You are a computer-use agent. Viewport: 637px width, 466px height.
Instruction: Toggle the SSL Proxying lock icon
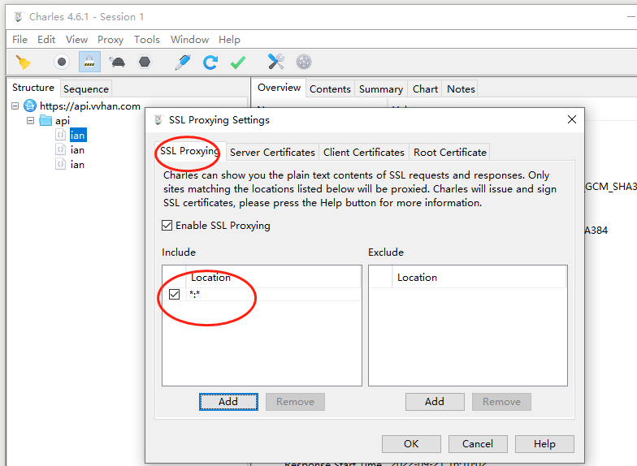click(89, 62)
